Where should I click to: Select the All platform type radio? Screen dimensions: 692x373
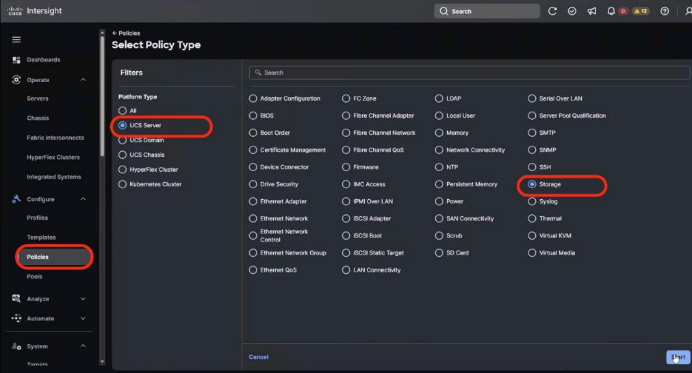pos(123,111)
